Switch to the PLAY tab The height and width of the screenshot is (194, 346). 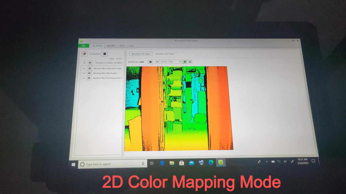122,46
